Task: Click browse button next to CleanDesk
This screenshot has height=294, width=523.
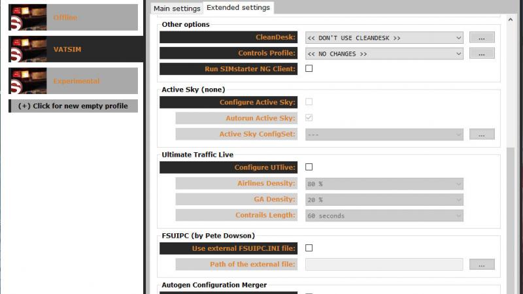Action: 482,38
